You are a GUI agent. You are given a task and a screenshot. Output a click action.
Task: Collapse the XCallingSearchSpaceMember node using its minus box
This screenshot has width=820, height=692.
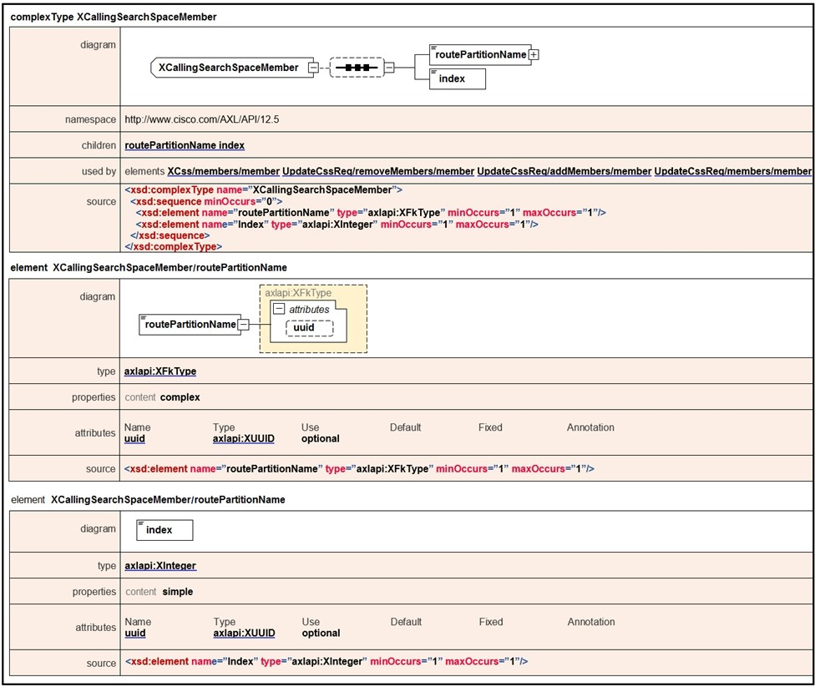312,68
